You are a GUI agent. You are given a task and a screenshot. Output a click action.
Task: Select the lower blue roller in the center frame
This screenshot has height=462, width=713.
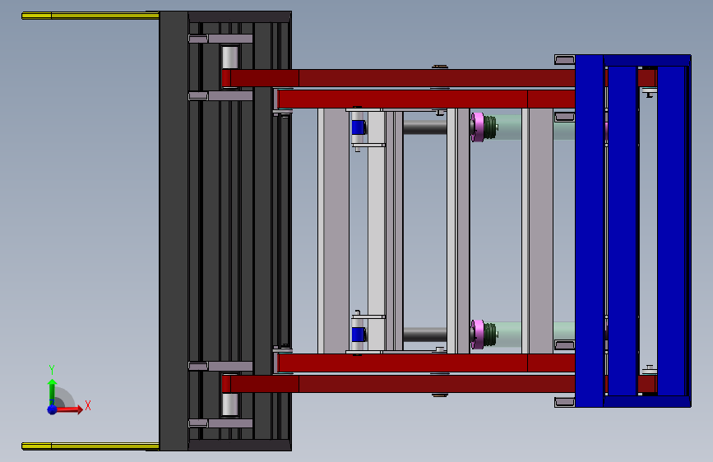[359, 335]
